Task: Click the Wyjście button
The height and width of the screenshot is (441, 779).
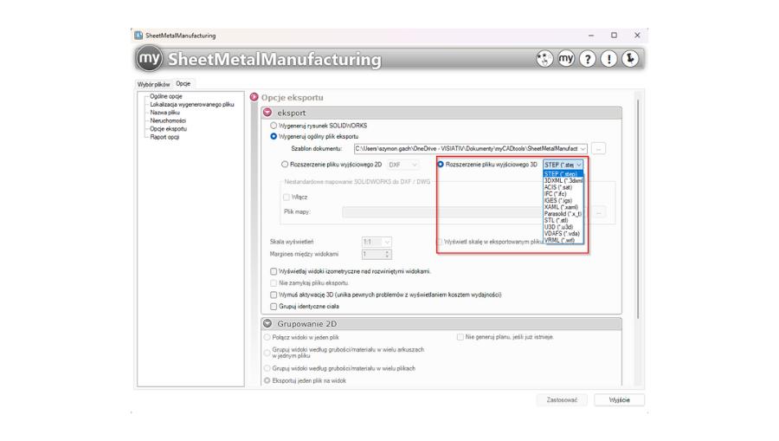Action: tap(619, 399)
